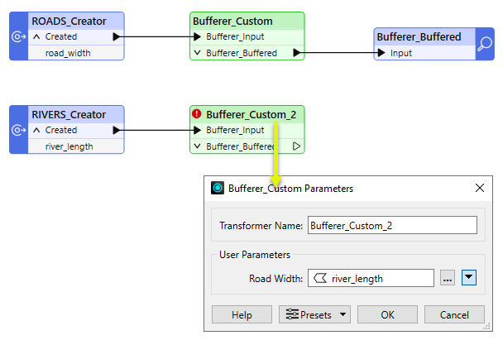503x340 pixels.
Task: Click the Transformer Name text field
Action: coord(392,225)
